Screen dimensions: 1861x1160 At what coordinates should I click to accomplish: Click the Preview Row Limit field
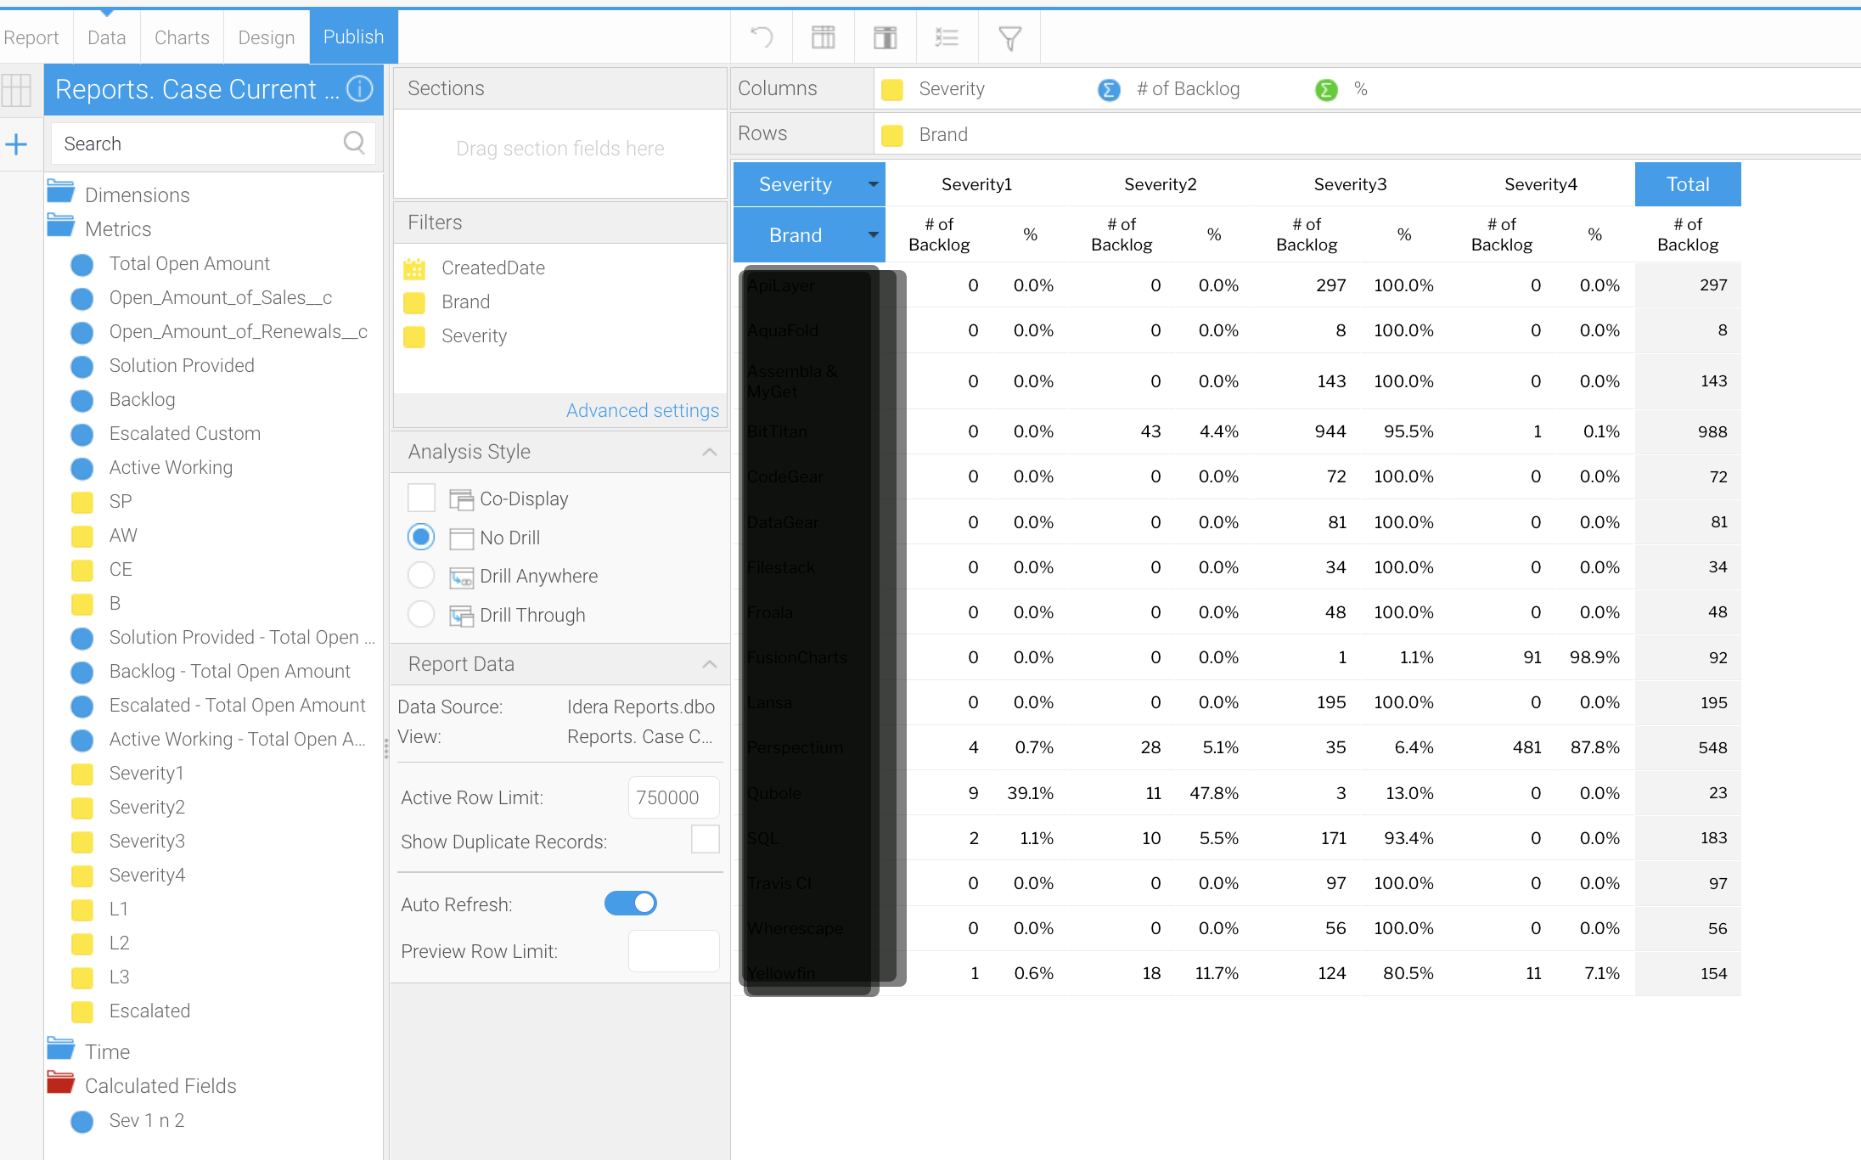pyautogui.click(x=674, y=951)
